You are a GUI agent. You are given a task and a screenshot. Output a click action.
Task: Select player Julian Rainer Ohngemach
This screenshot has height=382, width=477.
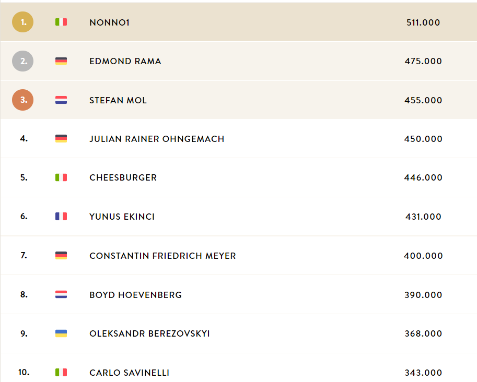click(157, 139)
